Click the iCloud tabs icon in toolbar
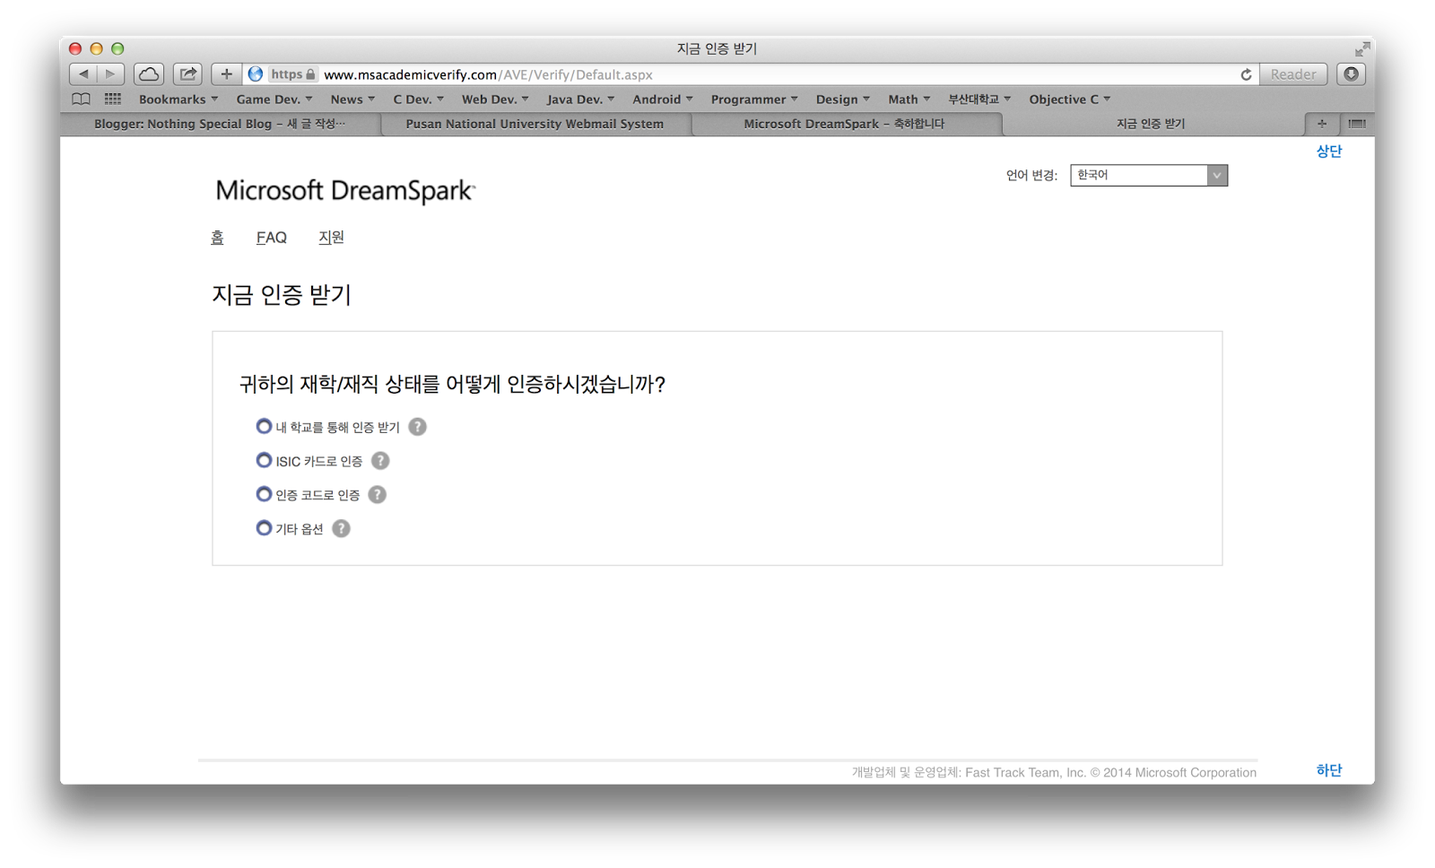This screenshot has height=868, width=1435. (x=149, y=74)
